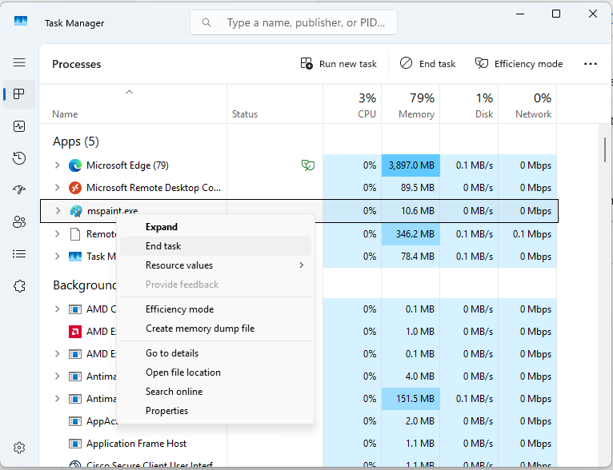Open Resource values menu entry
The width and height of the screenshot is (613, 470).
(x=215, y=265)
